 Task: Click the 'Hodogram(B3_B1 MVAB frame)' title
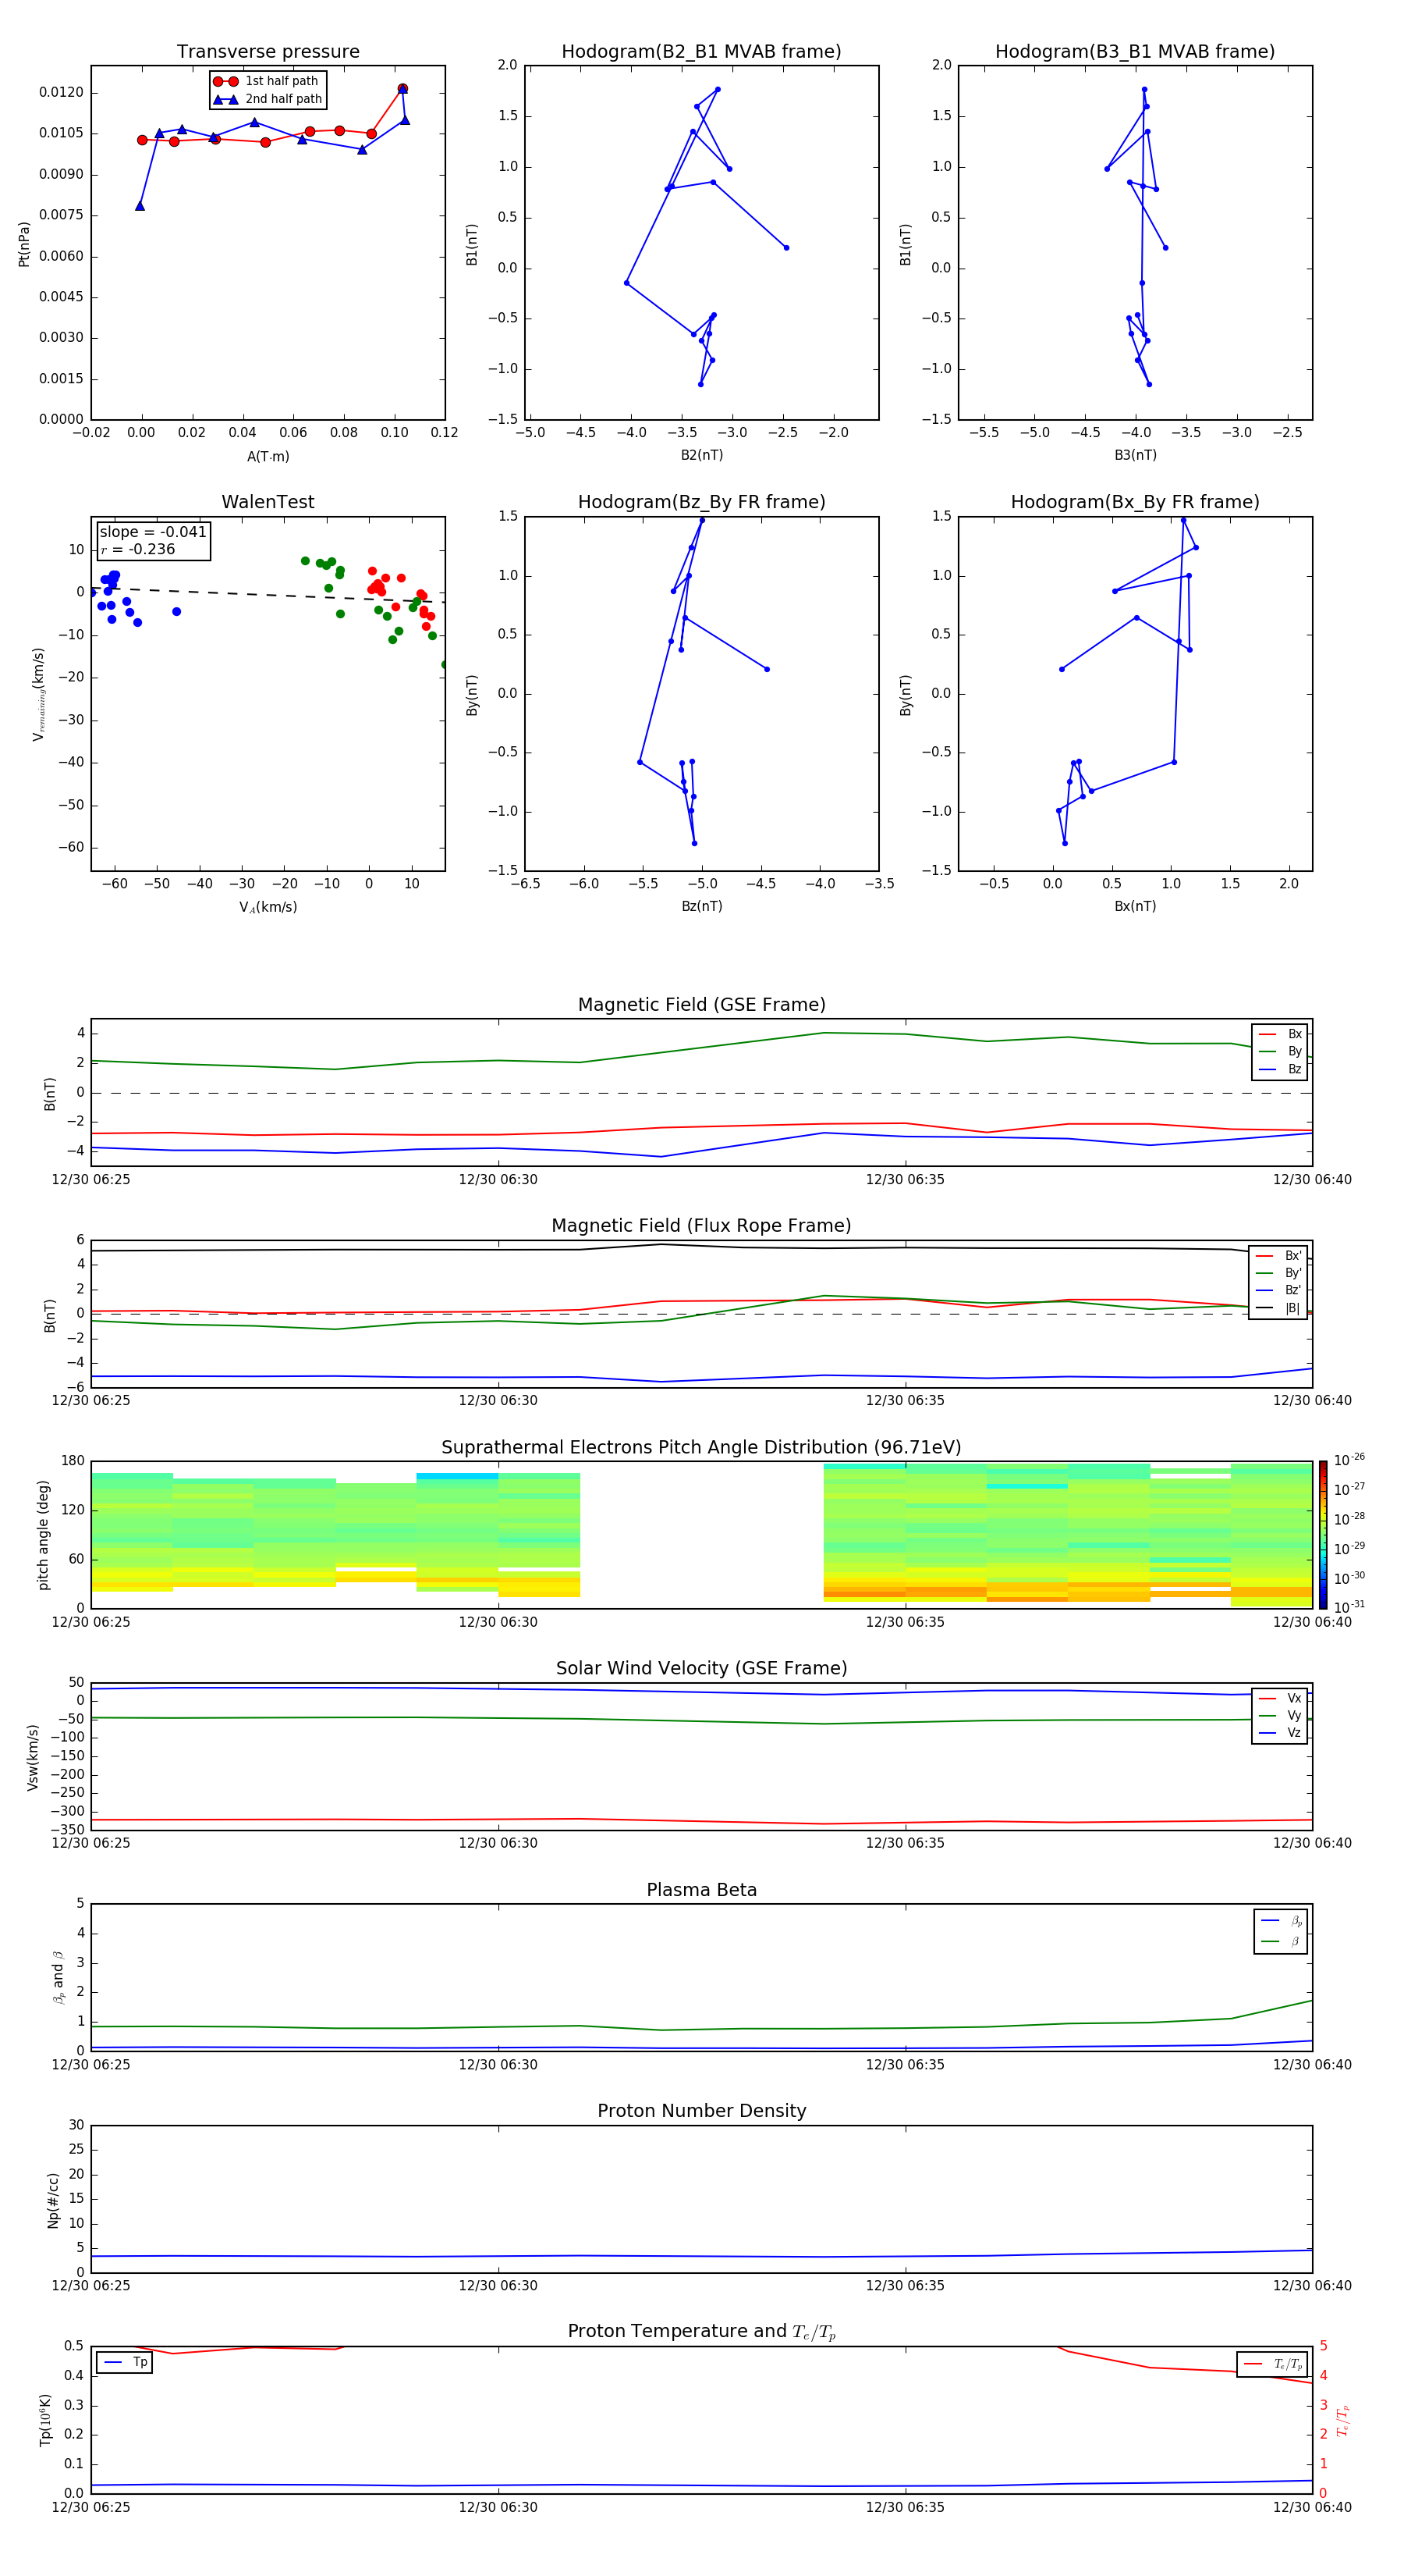pos(1135,51)
